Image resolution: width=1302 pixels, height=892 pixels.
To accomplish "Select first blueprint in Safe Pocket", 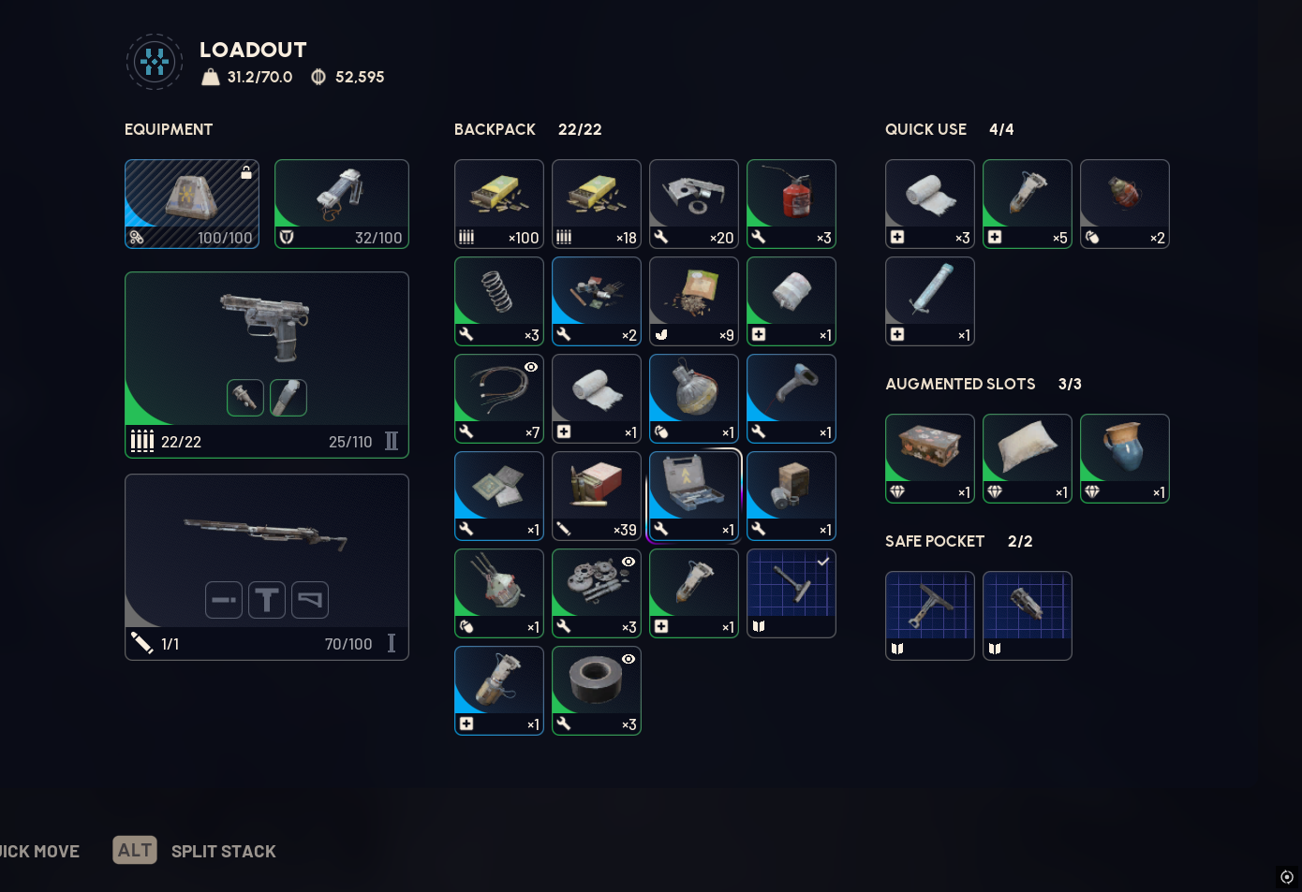I will [930, 616].
